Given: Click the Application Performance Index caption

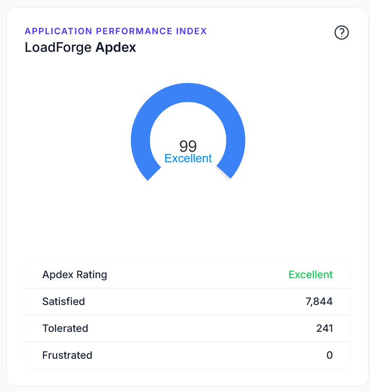Looking at the screenshot, I should tap(116, 31).
